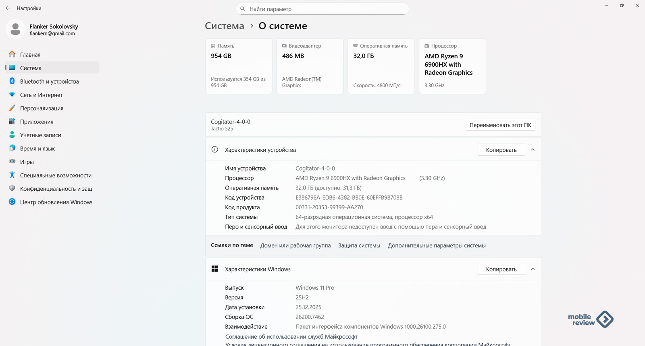Viewport: 645px width, 346px height.
Task: Click the Bluetooth icon in sidebar
Action: (12, 81)
